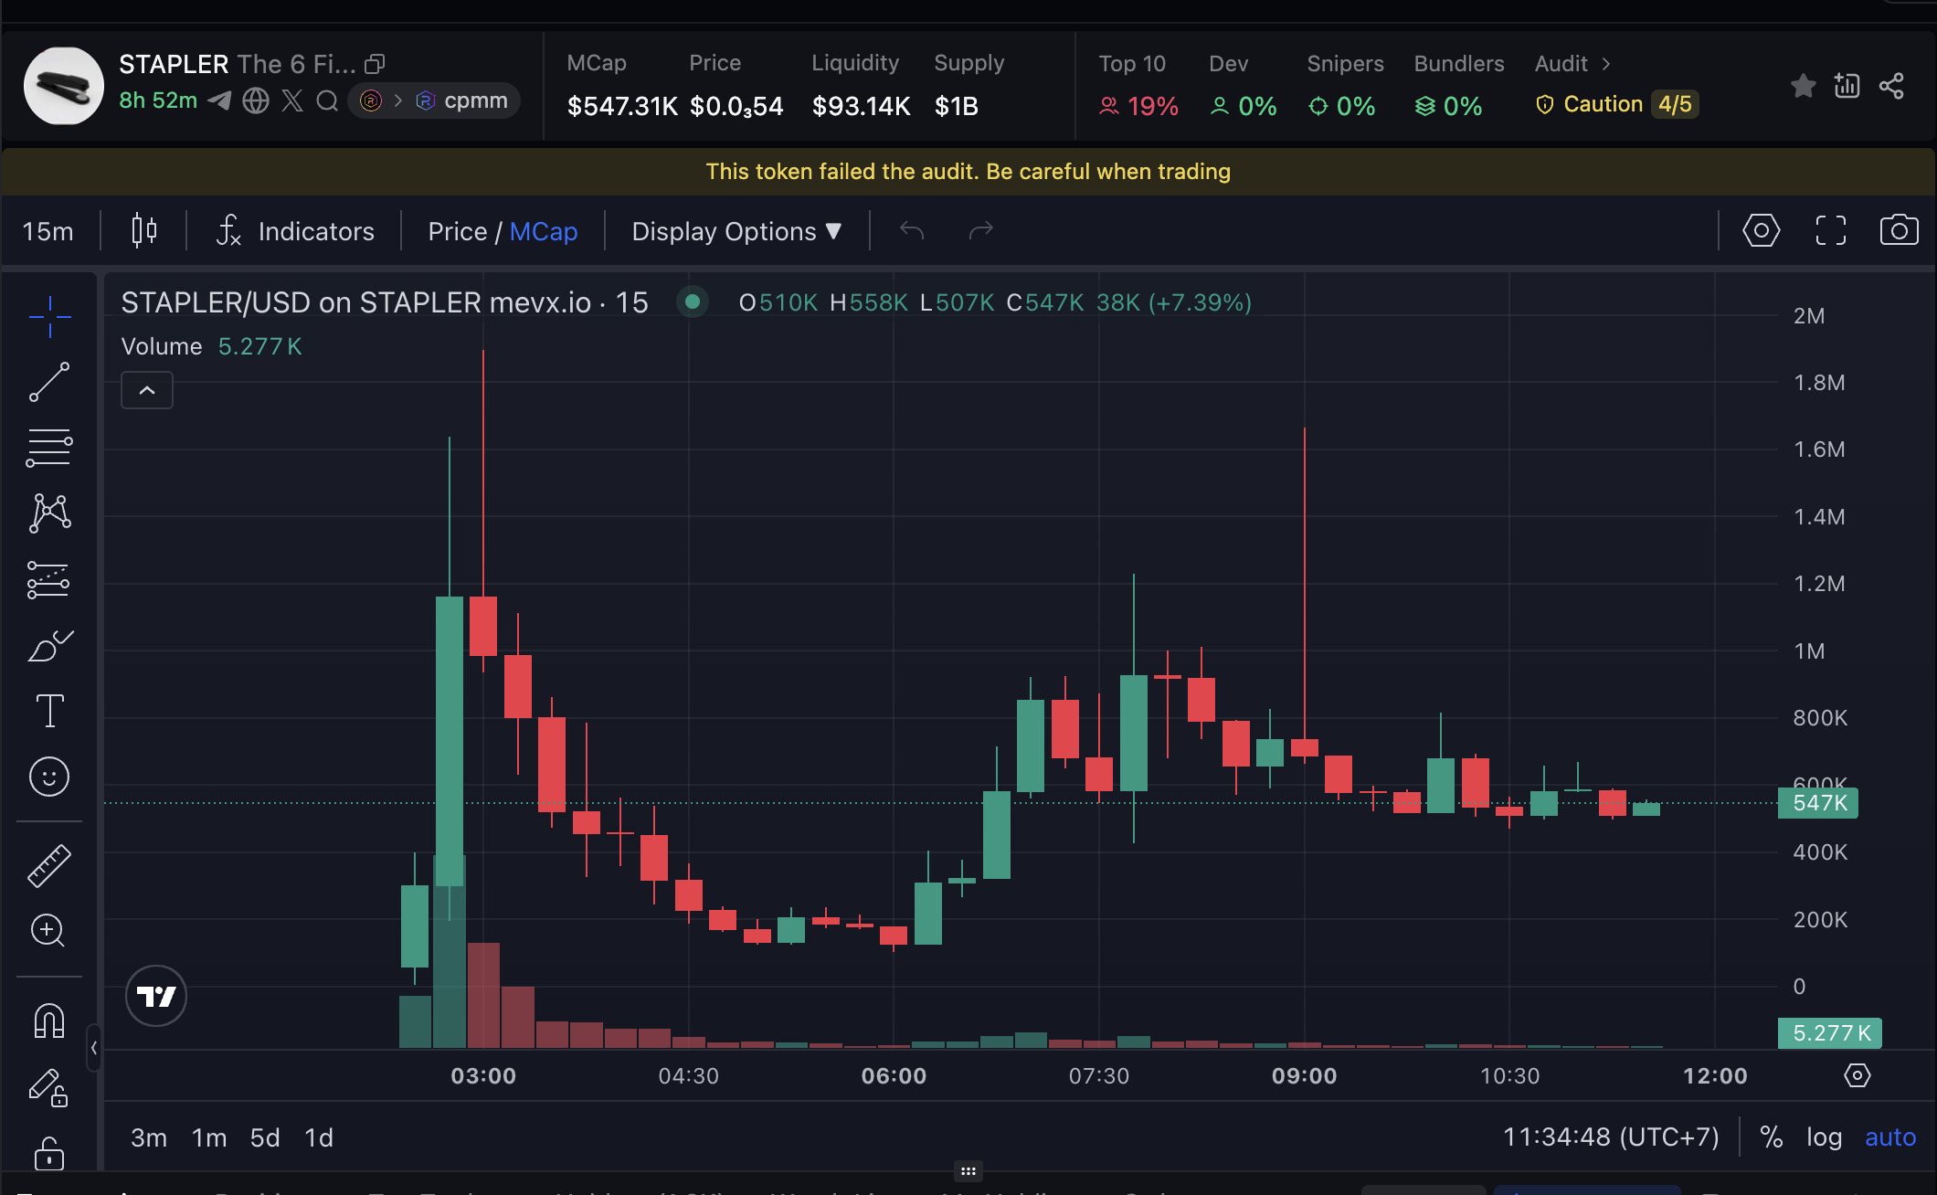The image size is (1937, 1195).
Task: Activate the zoom in tool
Action: point(48,931)
